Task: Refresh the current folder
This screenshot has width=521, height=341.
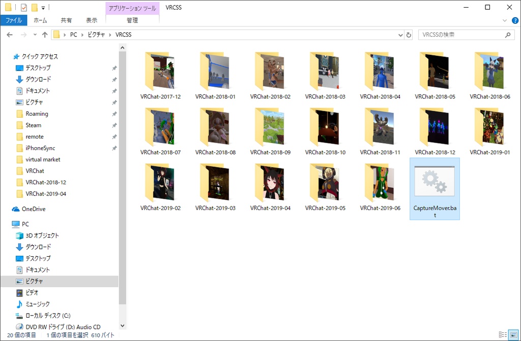Action: (409, 35)
